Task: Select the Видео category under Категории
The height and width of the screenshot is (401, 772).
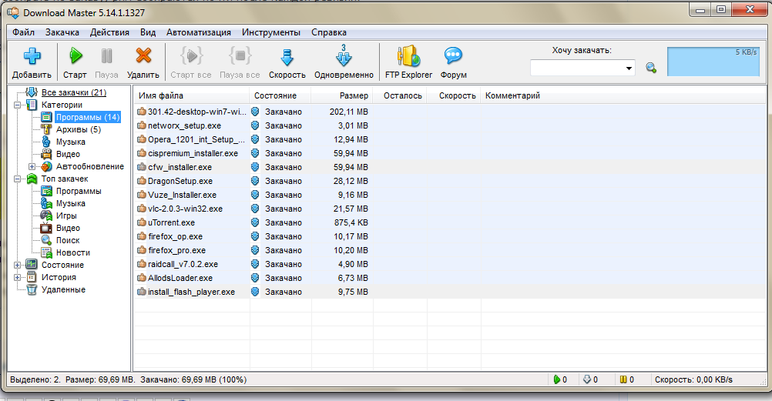Action: tap(68, 154)
